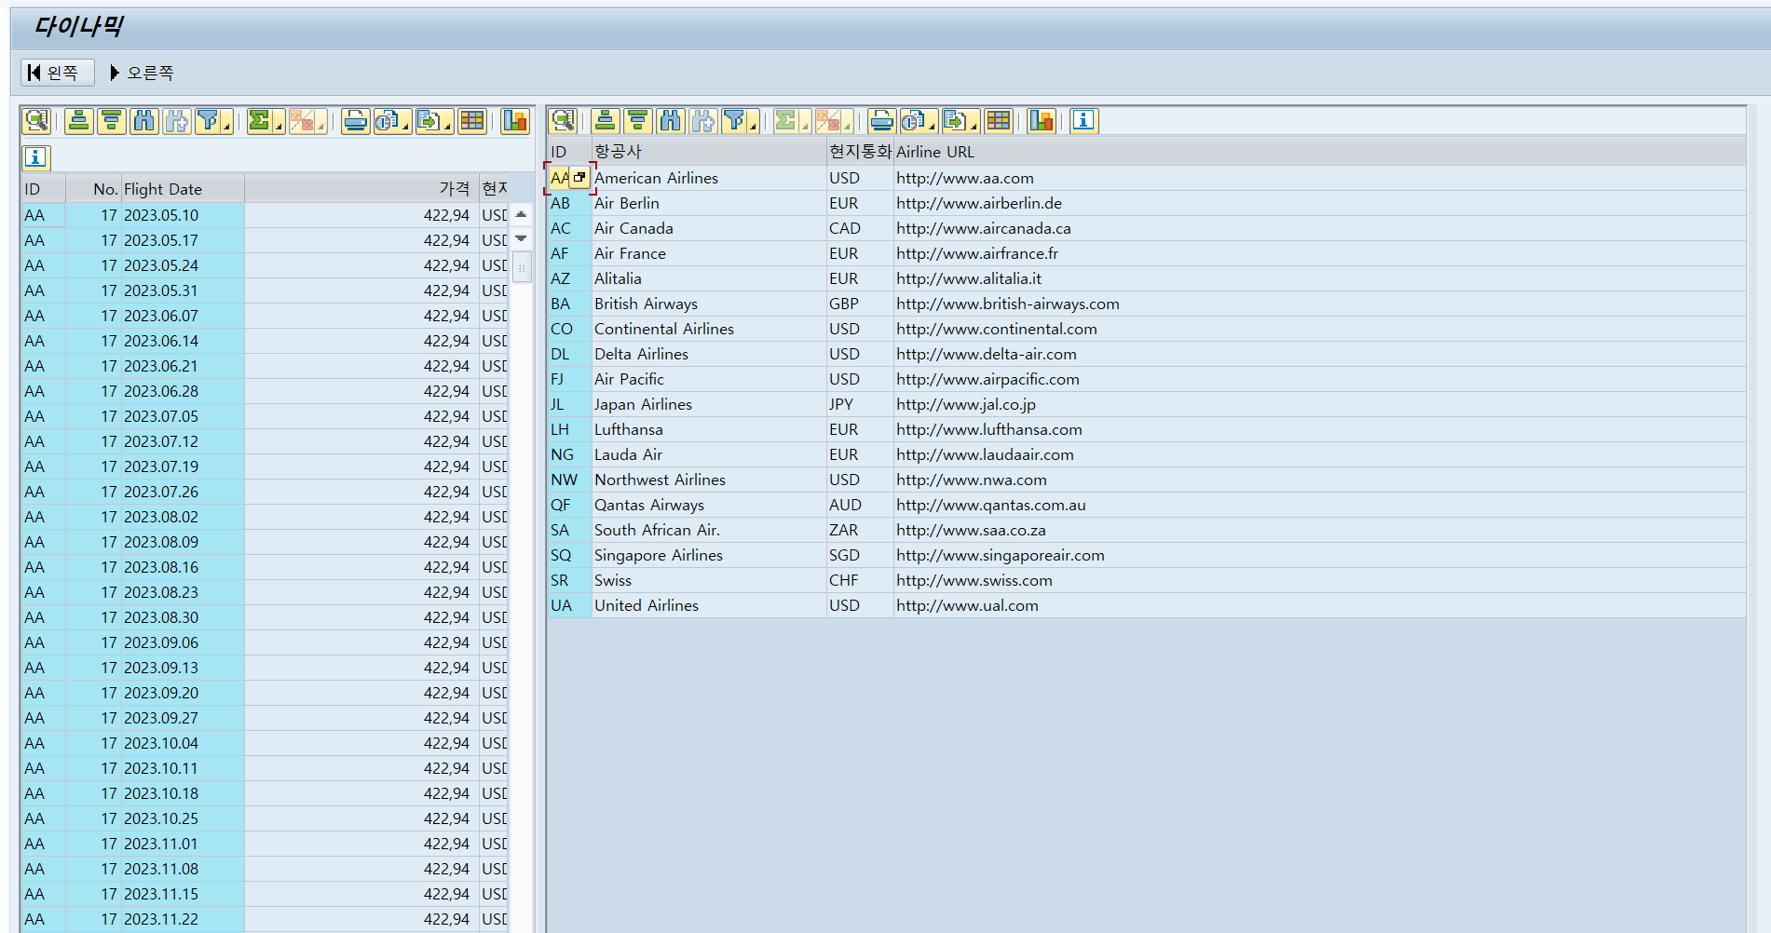This screenshot has width=1771, height=933.
Task: Open Details icon in airline grid toolbar
Action: pyautogui.click(x=563, y=121)
